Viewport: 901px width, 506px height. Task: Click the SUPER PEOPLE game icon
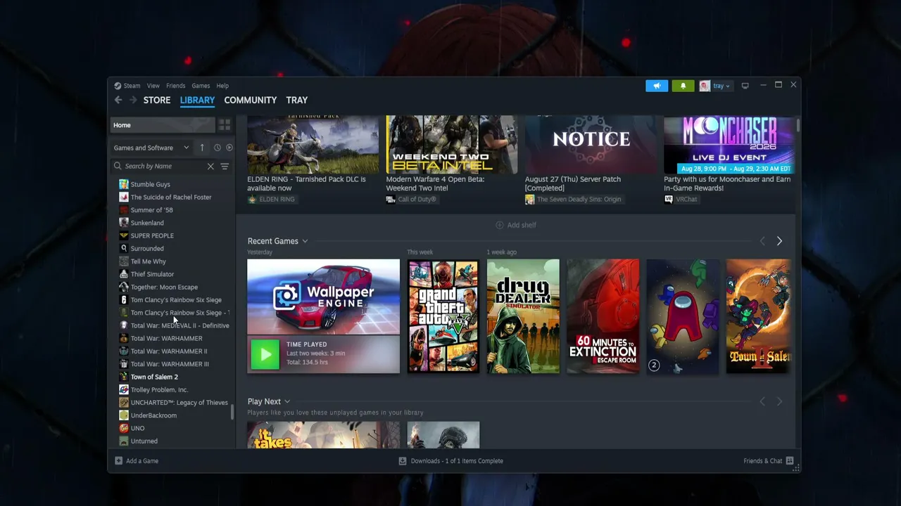124,235
